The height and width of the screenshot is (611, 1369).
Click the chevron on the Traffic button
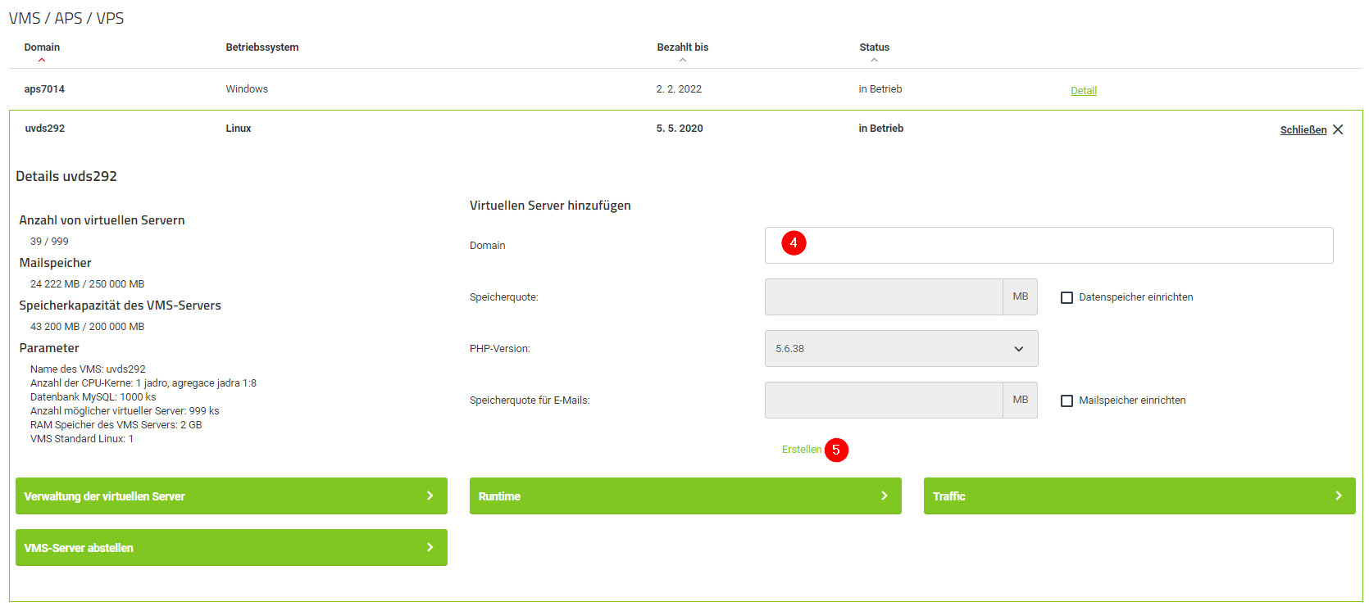tap(1338, 496)
